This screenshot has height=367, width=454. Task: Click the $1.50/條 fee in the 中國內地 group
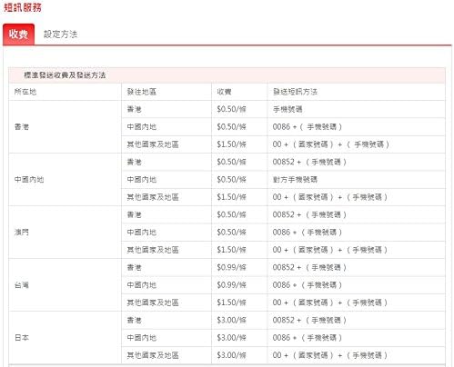pos(231,197)
